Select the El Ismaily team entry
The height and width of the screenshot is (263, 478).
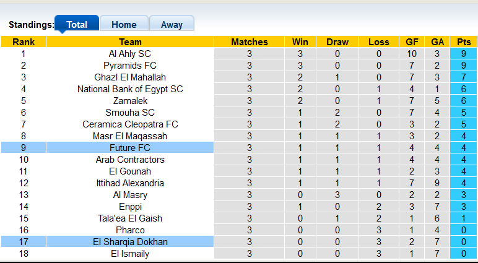pos(130,254)
